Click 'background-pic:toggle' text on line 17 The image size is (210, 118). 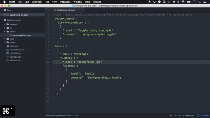pyautogui.click(x=104, y=78)
